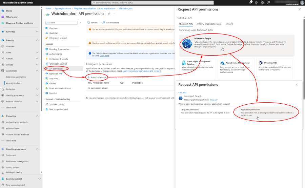Open the My APIs tab
Image resolution: width=305 pixels, height=188 pixels.
tap(229, 24)
